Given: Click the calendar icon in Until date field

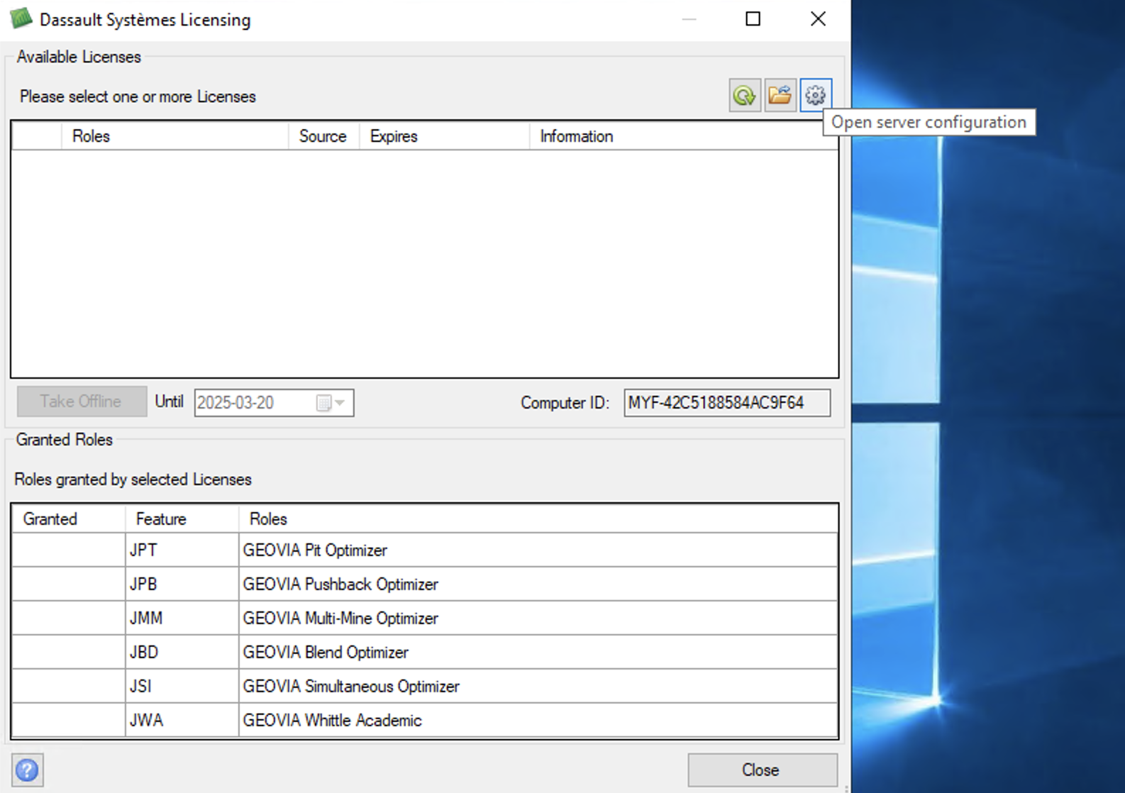Looking at the screenshot, I should 324,403.
